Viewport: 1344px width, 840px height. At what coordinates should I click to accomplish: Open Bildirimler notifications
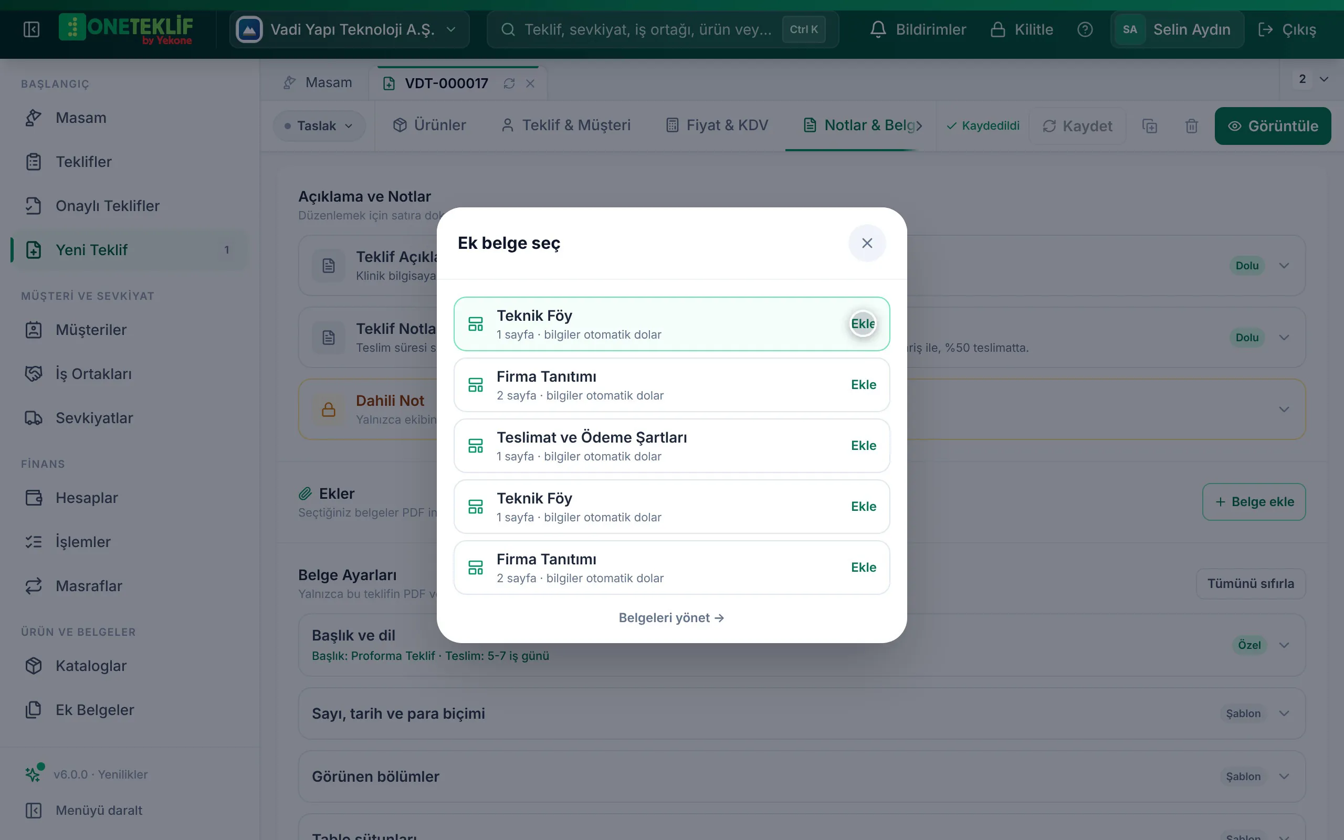(918, 29)
